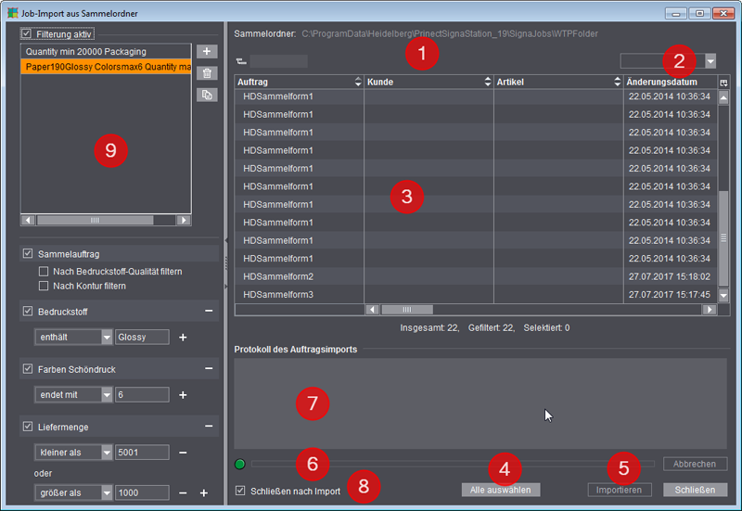Click the Liefermenge value field containing 1000
The height and width of the screenshot is (511, 742).
click(142, 493)
